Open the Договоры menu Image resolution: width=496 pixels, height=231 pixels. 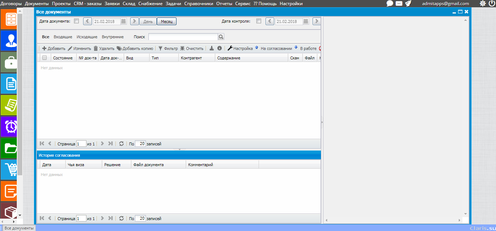coord(11,4)
